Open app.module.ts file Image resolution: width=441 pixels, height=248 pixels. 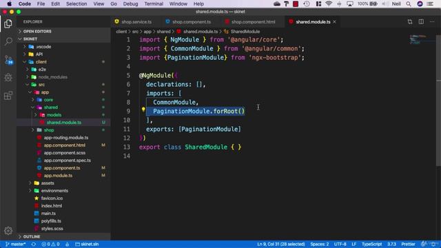coord(63,175)
